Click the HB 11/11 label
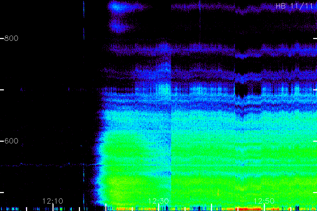This screenshot has width=317, height=211. click(x=294, y=6)
